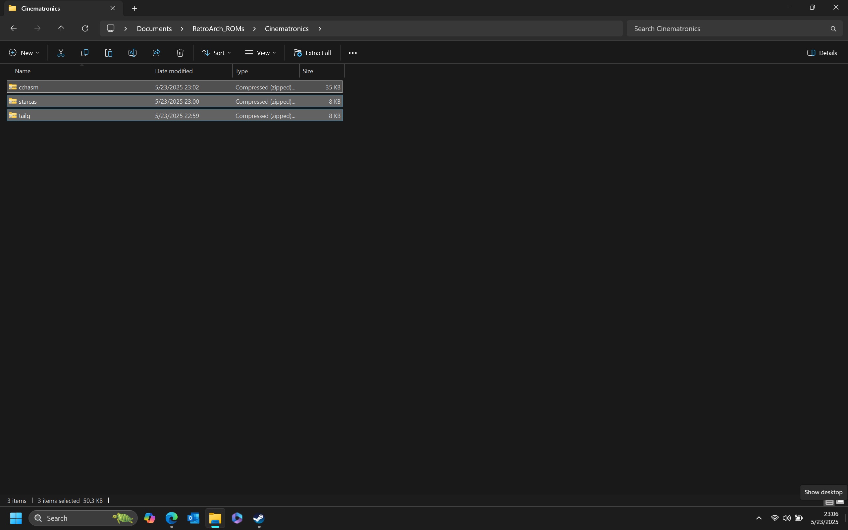The width and height of the screenshot is (848, 530).
Task: Expand chevron after Cinematronics in breadcrumb
Action: point(320,29)
